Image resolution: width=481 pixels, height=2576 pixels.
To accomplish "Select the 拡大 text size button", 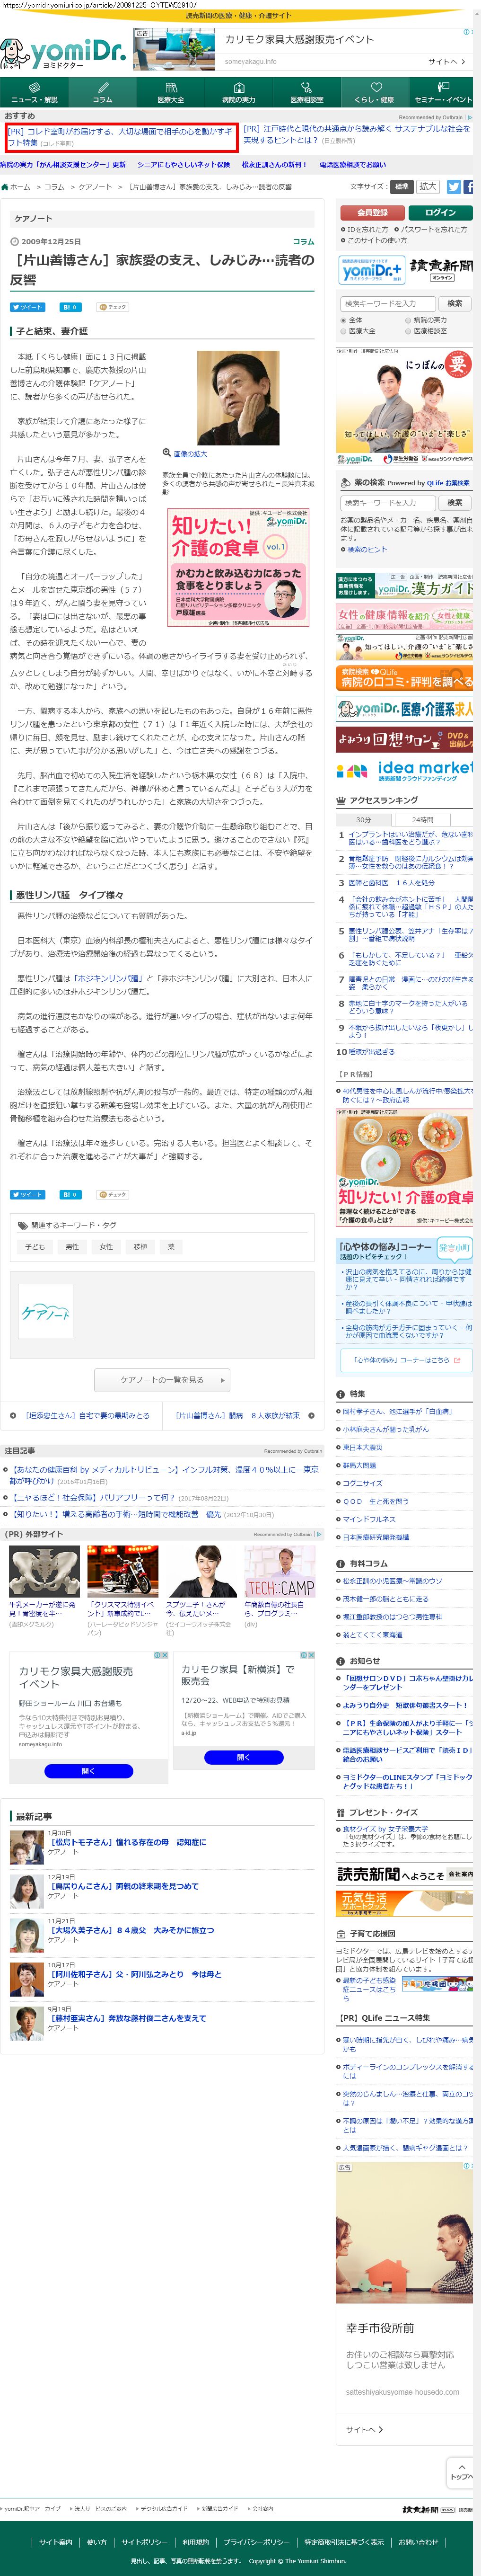I will pos(428,187).
